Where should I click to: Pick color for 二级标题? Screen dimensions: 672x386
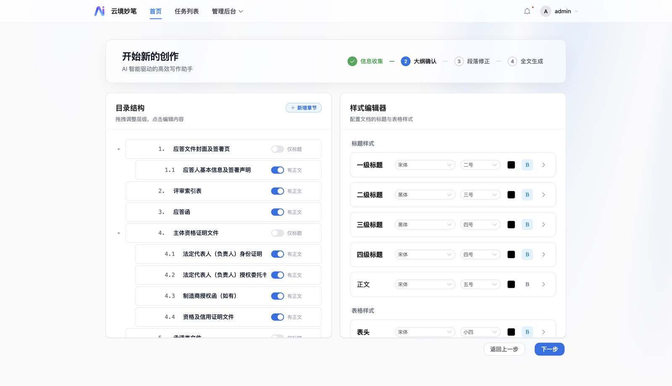[511, 195]
